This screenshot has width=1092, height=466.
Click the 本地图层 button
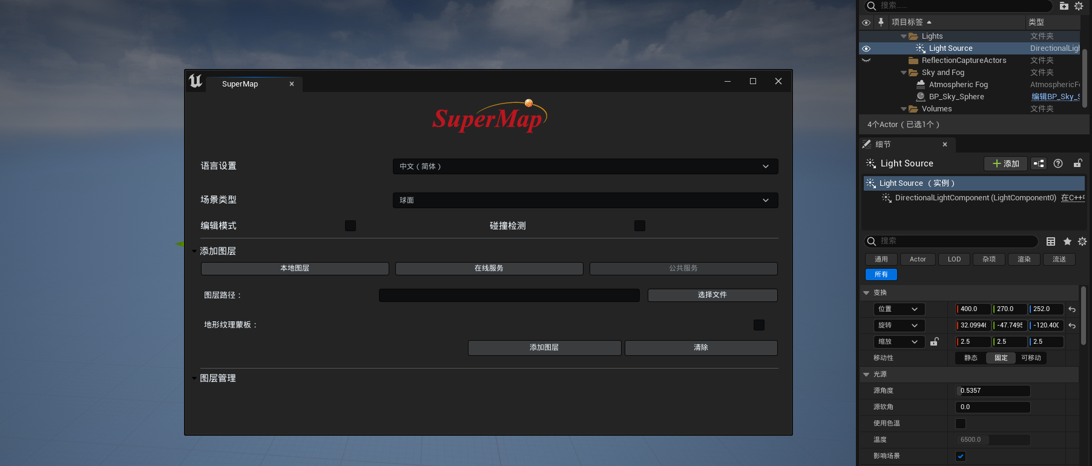pyautogui.click(x=295, y=268)
